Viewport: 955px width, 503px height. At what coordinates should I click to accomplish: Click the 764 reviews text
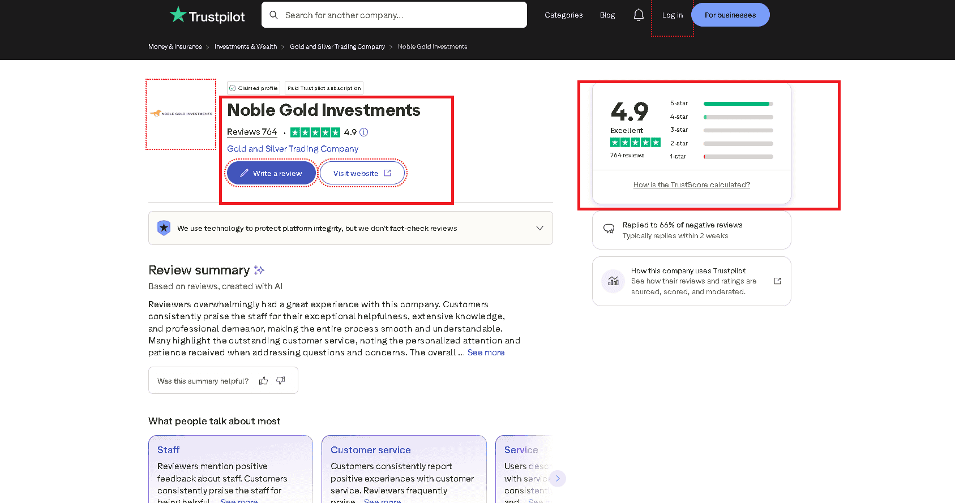tap(627, 155)
